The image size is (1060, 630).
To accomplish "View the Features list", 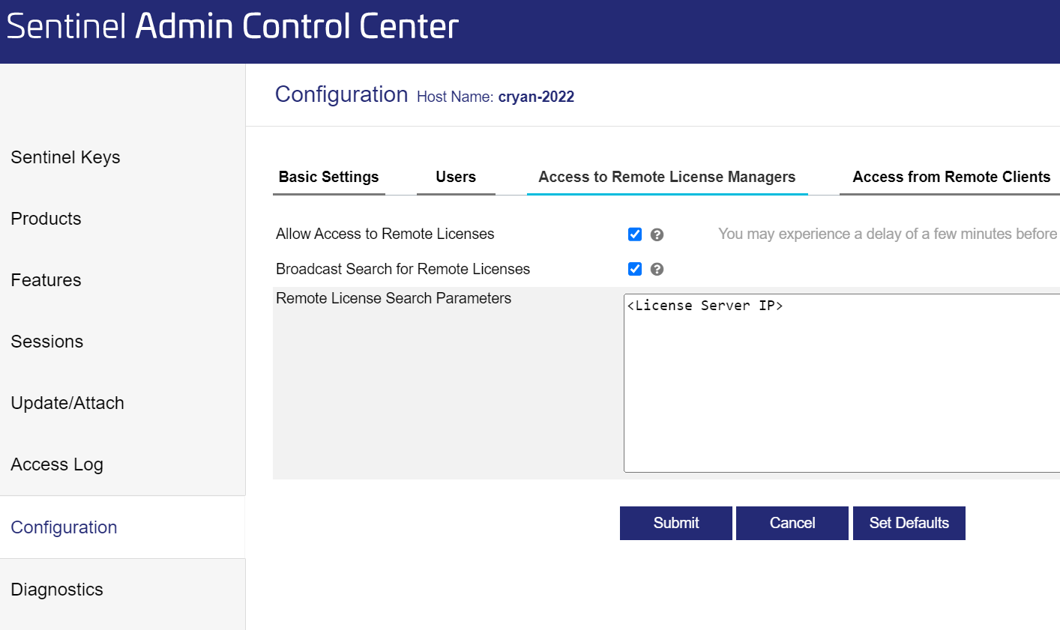I will (x=46, y=280).
